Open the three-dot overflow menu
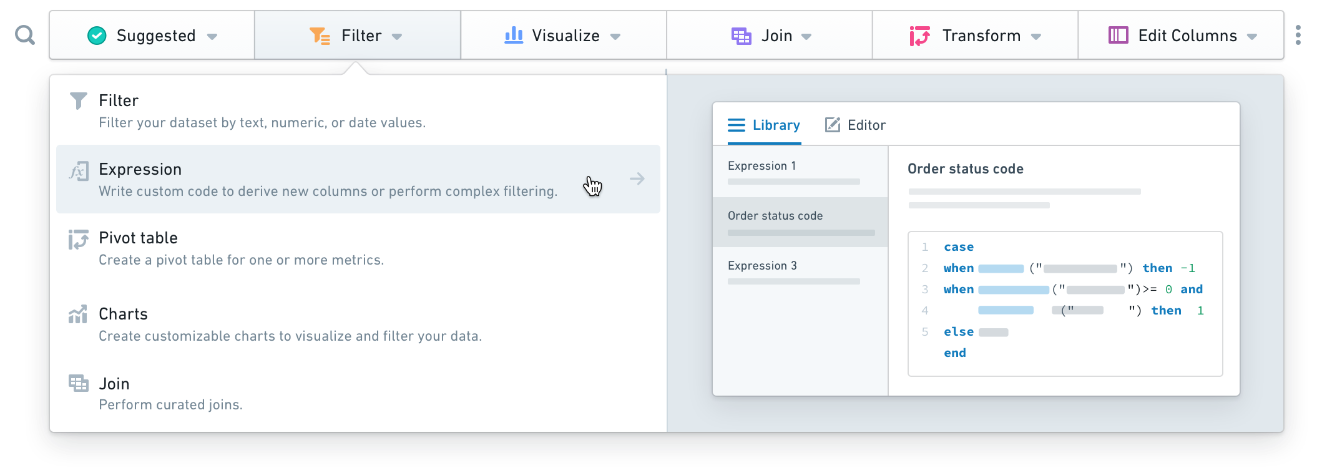The height and width of the screenshot is (468, 1317). pyautogui.click(x=1298, y=35)
